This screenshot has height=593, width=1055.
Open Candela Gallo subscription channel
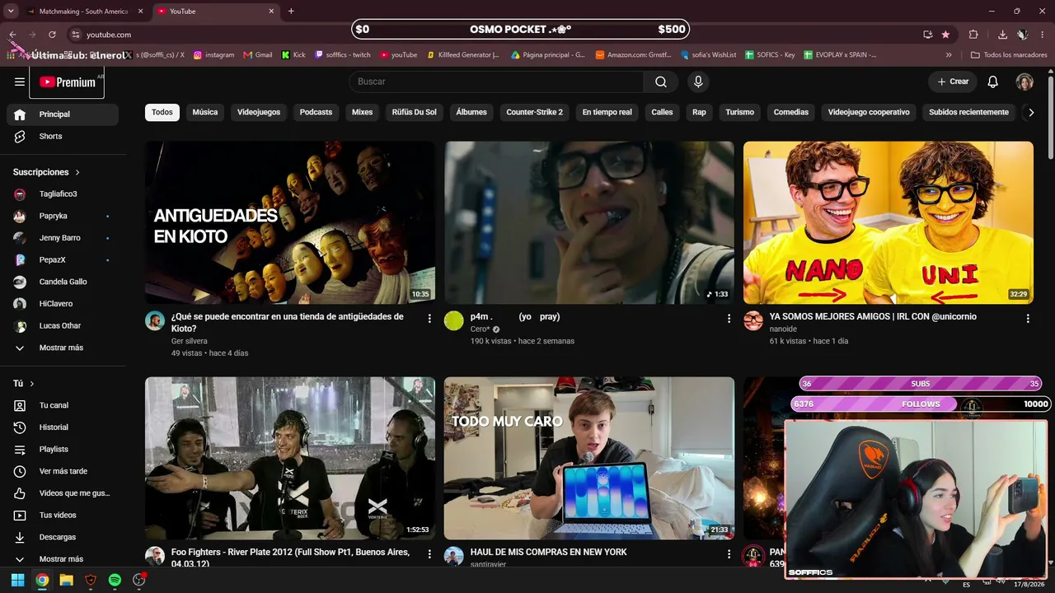pyautogui.click(x=63, y=282)
